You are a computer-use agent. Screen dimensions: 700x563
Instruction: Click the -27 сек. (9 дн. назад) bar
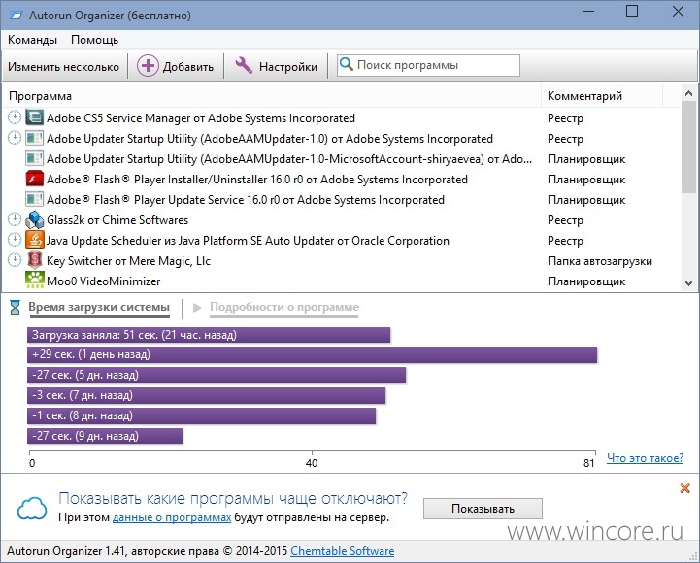coord(105,436)
